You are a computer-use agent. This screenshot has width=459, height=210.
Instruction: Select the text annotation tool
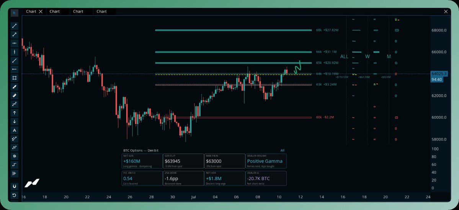[14, 130]
